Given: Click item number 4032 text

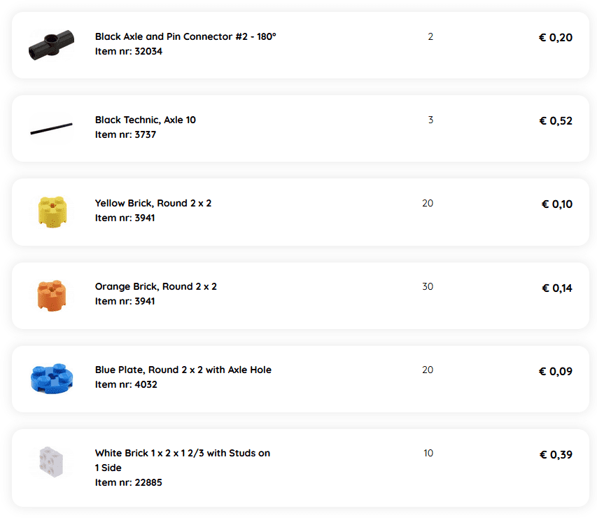Looking at the screenshot, I should pos(126,384).
